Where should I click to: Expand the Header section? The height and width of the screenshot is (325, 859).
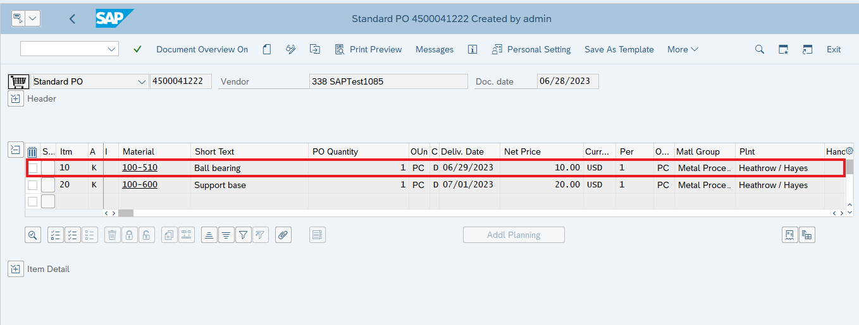tap(15, 98)
